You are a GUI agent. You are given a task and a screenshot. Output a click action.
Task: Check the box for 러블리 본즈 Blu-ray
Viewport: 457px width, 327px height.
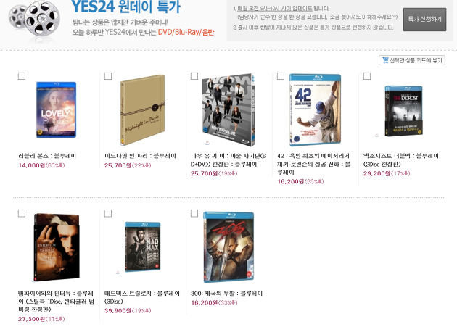(x=22, y=76)
